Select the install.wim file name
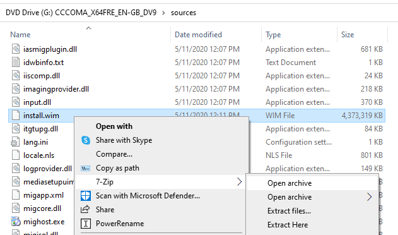The image size is (398, 235). [41, 116]
